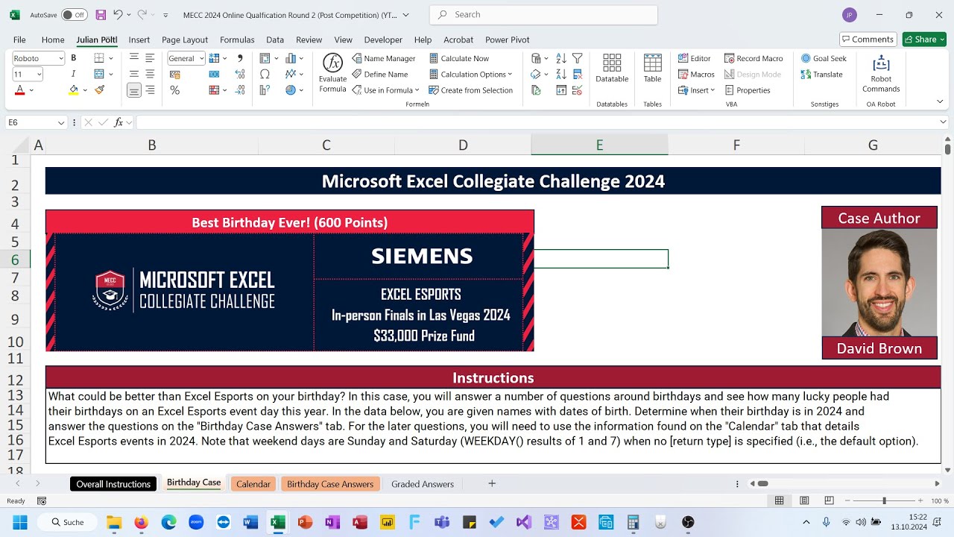Switch to Normal view in status bar
The width and height of the screenshot is (954, 537).
point(779,500)
